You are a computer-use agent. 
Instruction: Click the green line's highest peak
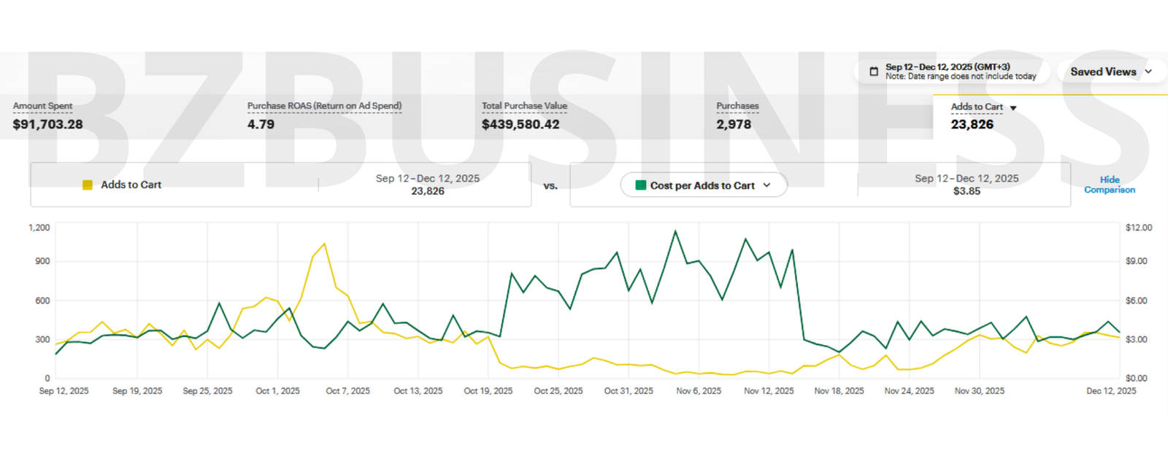pyautogui.click(x=675, y=231)
